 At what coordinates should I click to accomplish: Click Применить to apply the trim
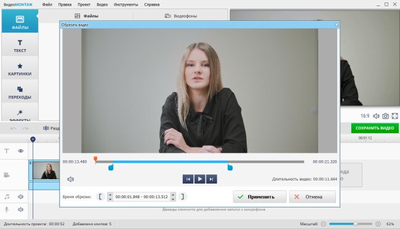point(260,196)
